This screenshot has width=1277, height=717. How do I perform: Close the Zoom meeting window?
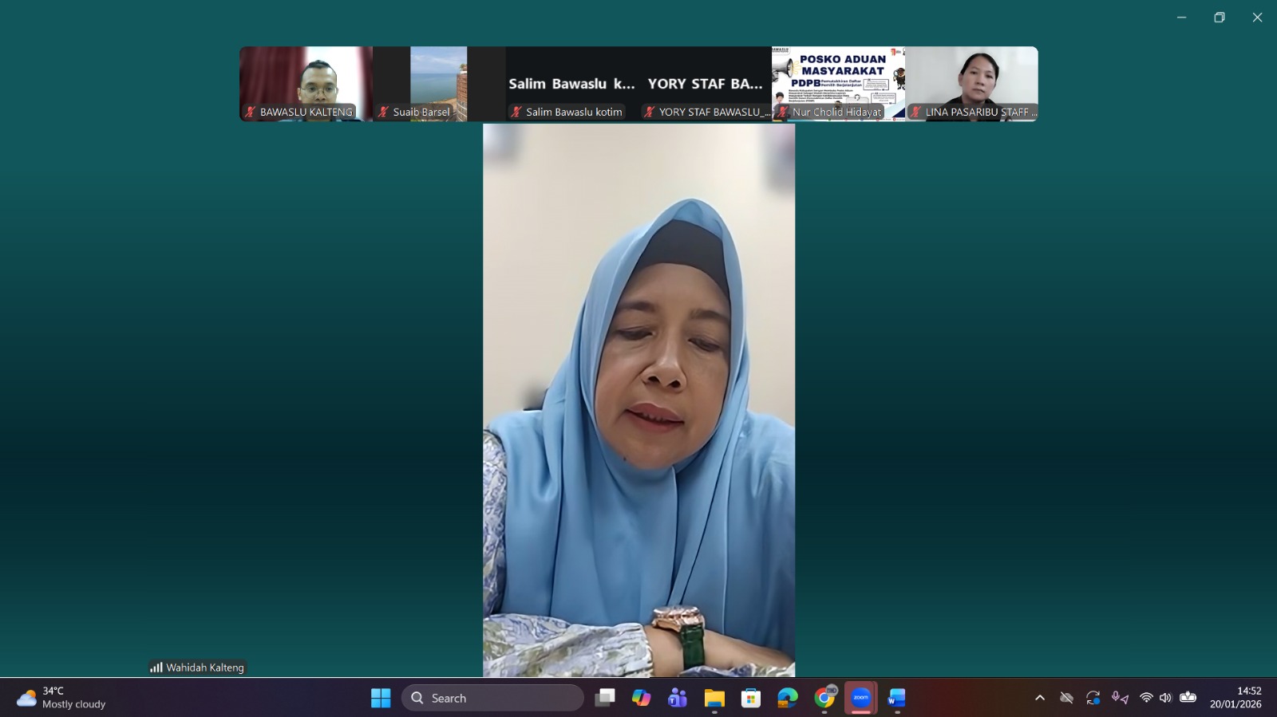pyautogui.click(x=1257, y=18)
